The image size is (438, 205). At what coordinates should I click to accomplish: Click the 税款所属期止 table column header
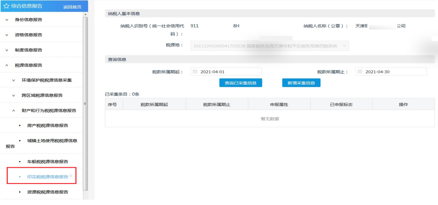pyautogui.click(x=217, y=105)
